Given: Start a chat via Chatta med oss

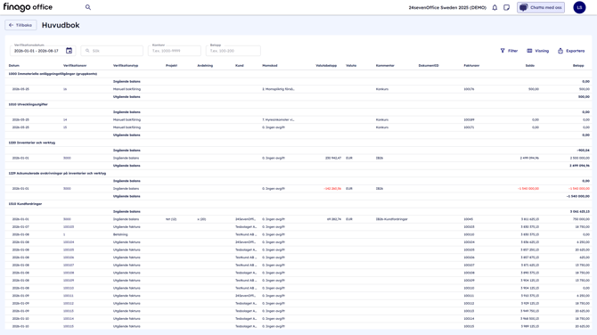Looking at the screenshot, I should 541,7.
